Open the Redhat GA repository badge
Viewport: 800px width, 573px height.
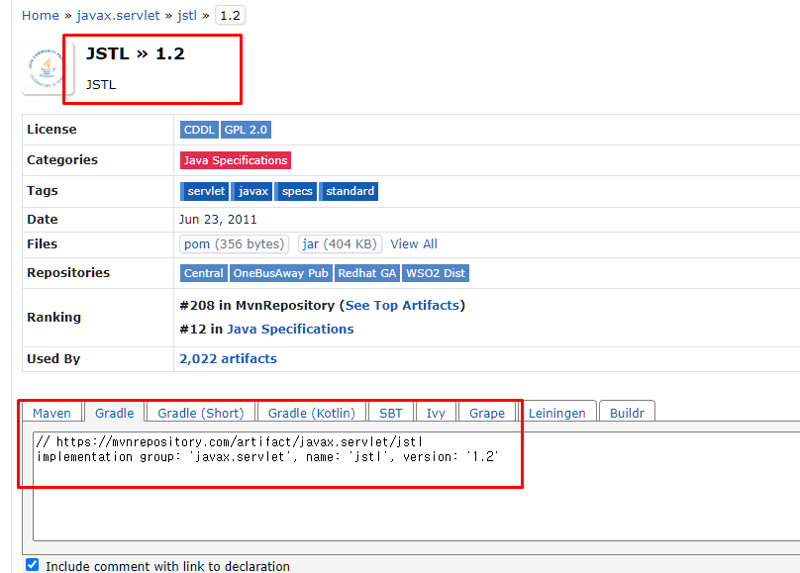[367, 273]
